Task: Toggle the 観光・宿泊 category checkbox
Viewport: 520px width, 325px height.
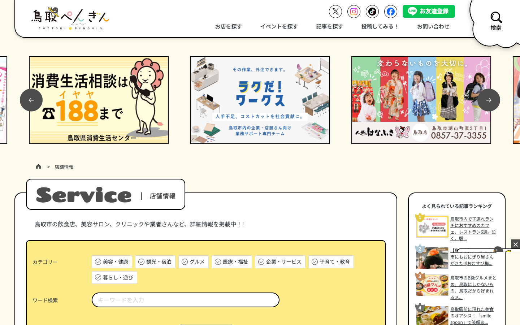Action: pos(155,262)
